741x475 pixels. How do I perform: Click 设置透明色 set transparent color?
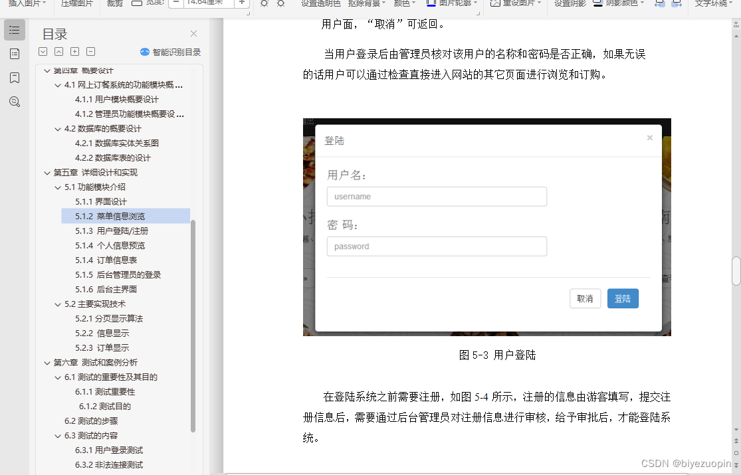(320, 3)
